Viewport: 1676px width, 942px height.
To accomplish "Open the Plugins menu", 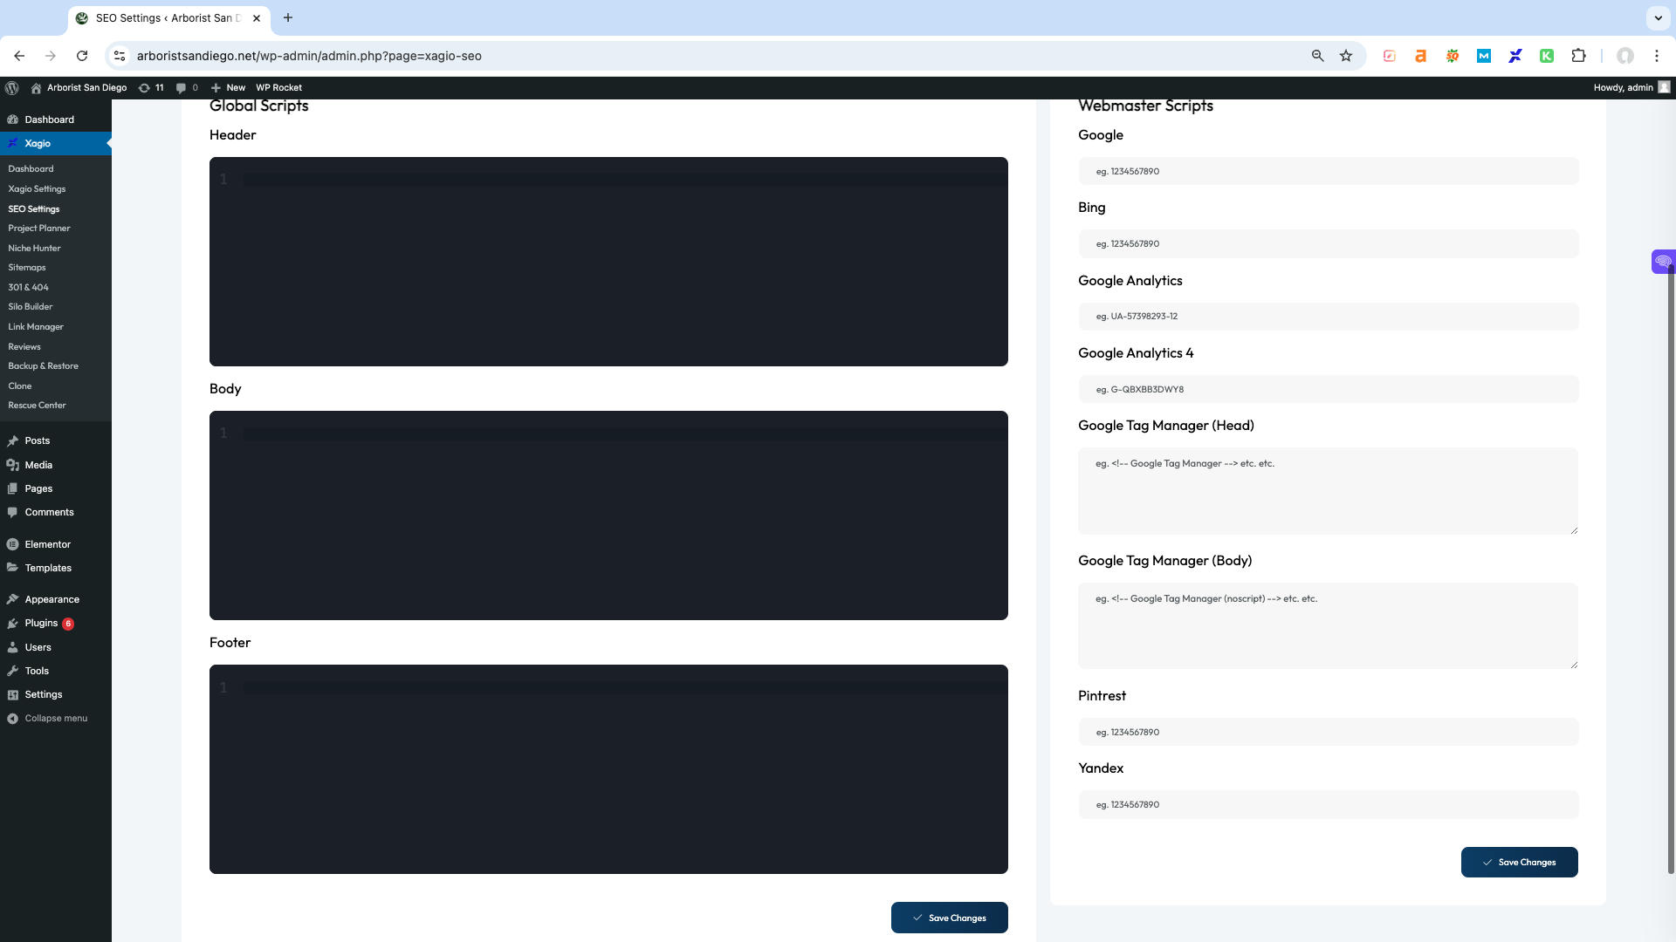I will point(41,624).
